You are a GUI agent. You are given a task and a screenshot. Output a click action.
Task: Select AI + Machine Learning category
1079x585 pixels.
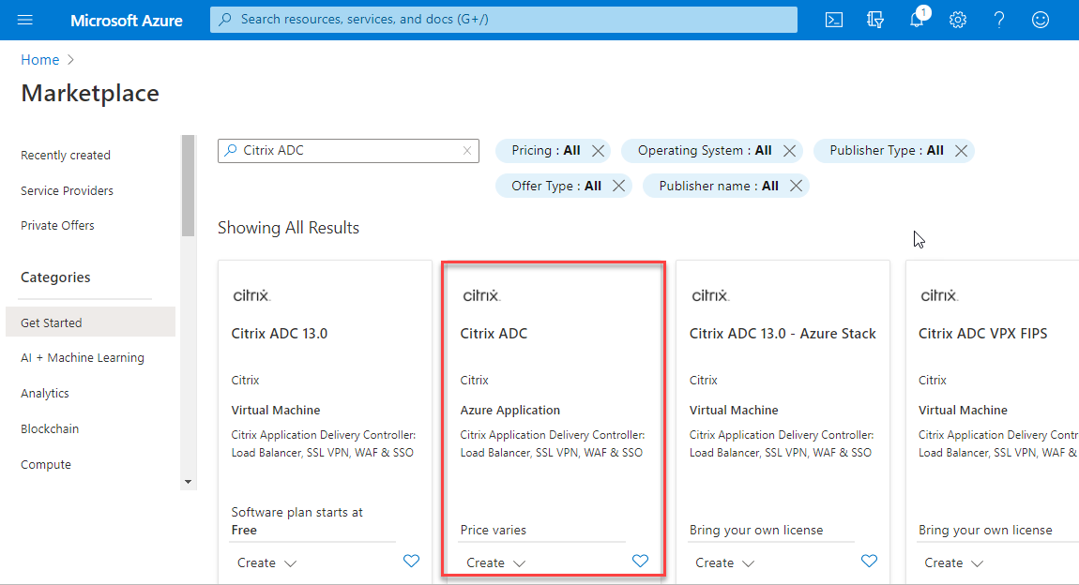83,357
